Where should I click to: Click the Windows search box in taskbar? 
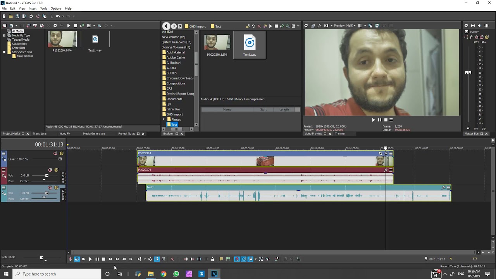pyautogui.click(x=57, y=274)
